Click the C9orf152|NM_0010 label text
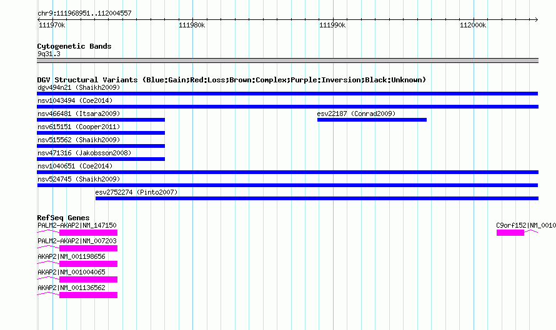556x330 pixels. coord(526,225)
